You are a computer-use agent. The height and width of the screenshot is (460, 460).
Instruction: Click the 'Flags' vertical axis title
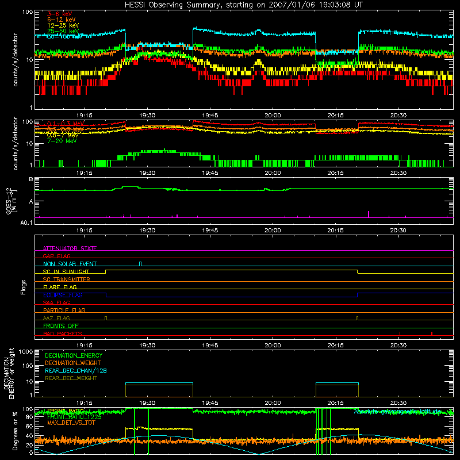pos(24,287)
